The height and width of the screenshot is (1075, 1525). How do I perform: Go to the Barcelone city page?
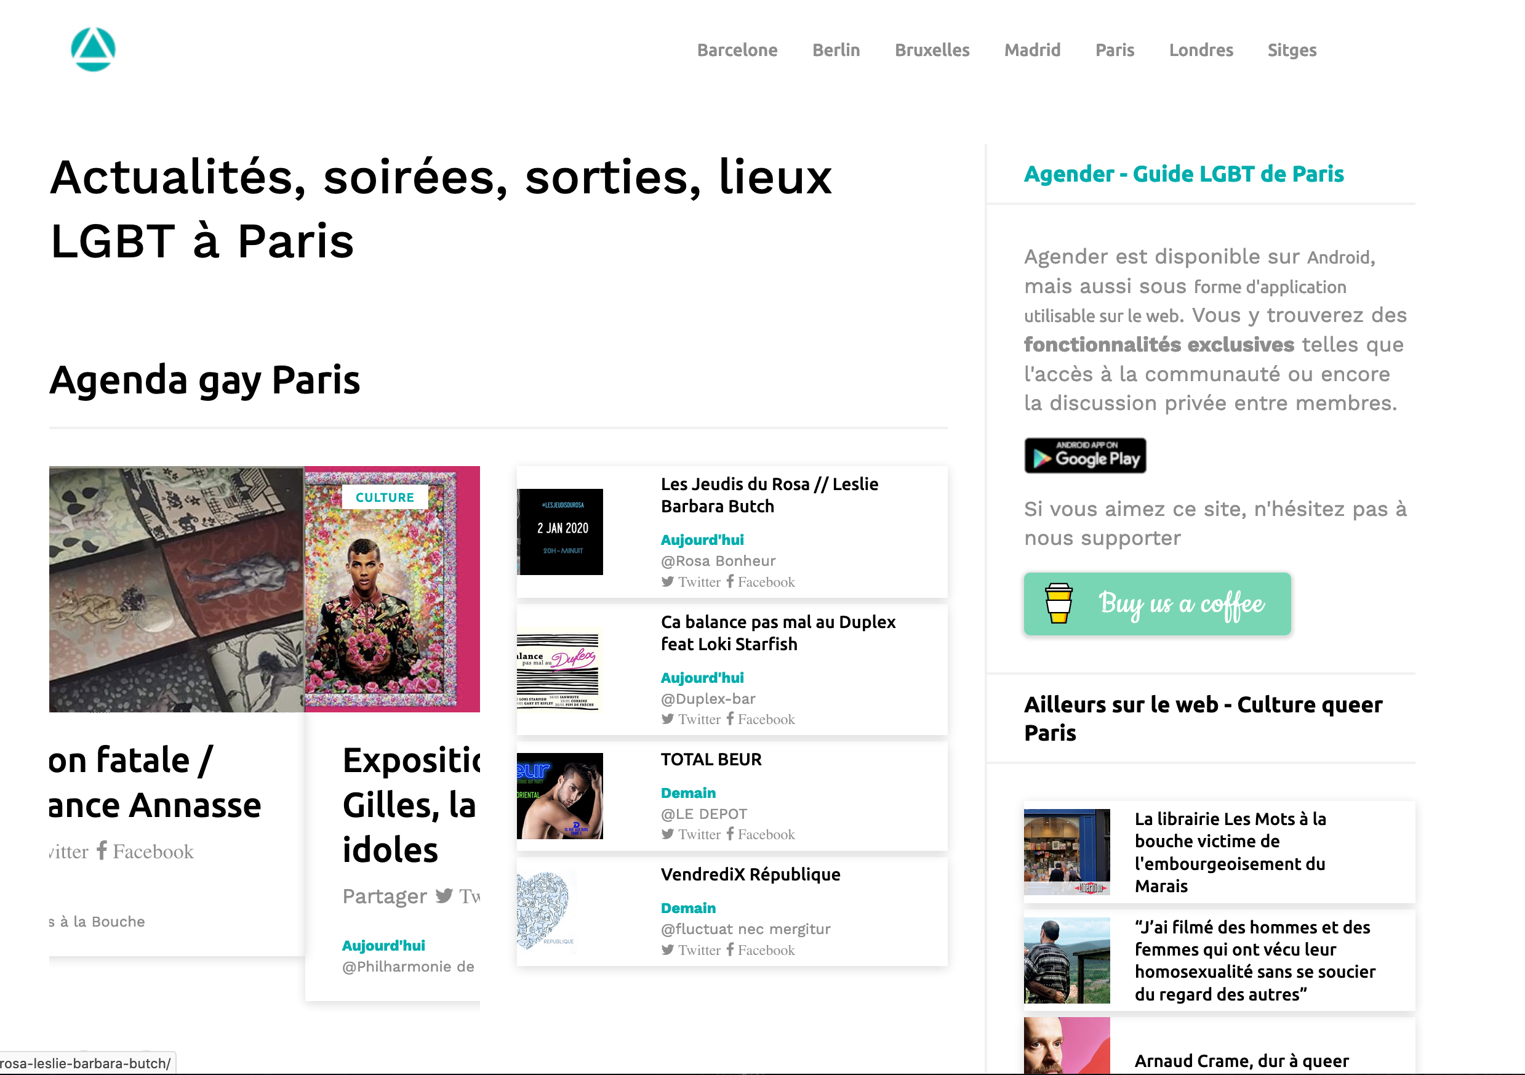737,50
